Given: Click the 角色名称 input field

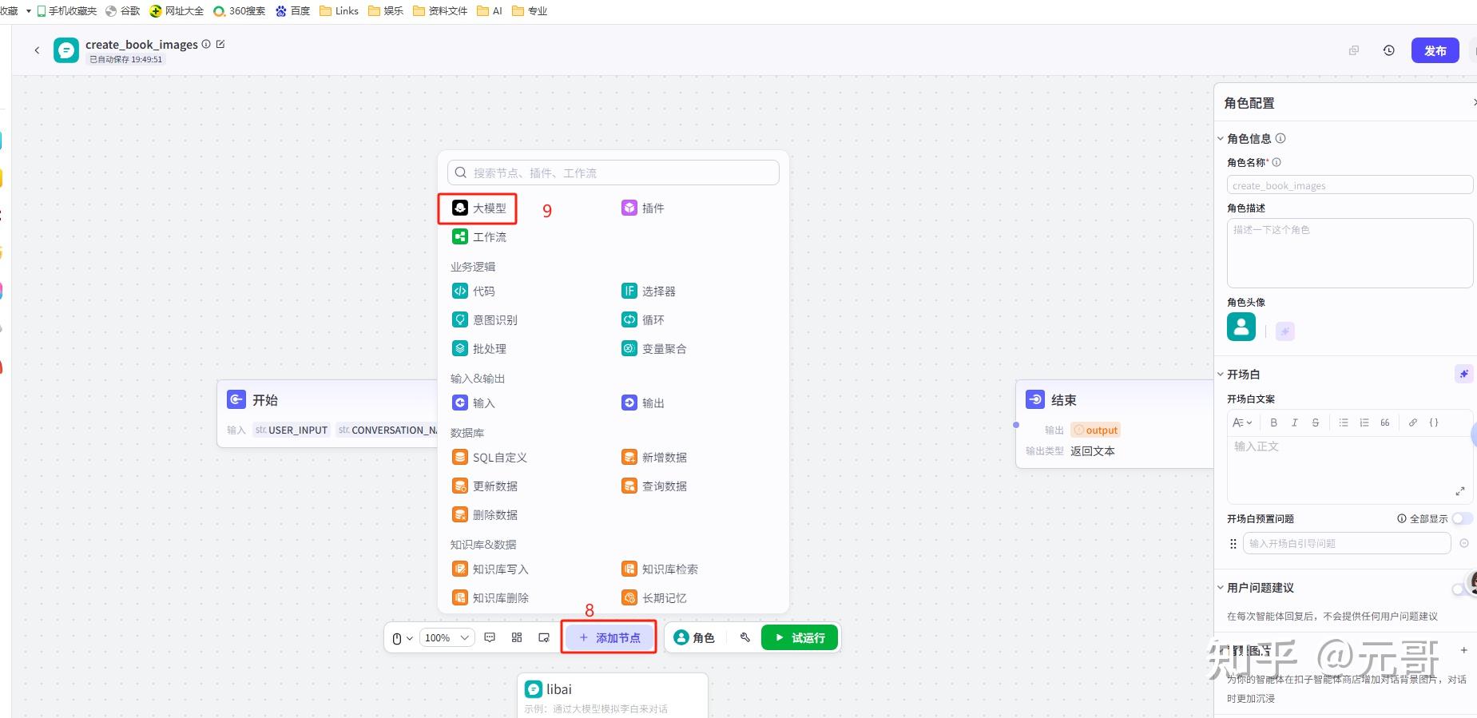Looking at the screenshot, I should pyautogui.click(x=1350, y=185).
